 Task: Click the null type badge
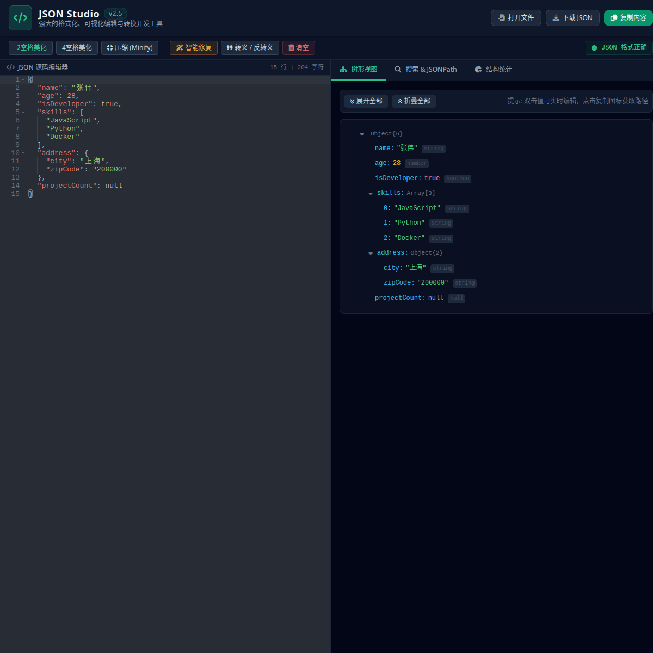(x=457, y=298)
